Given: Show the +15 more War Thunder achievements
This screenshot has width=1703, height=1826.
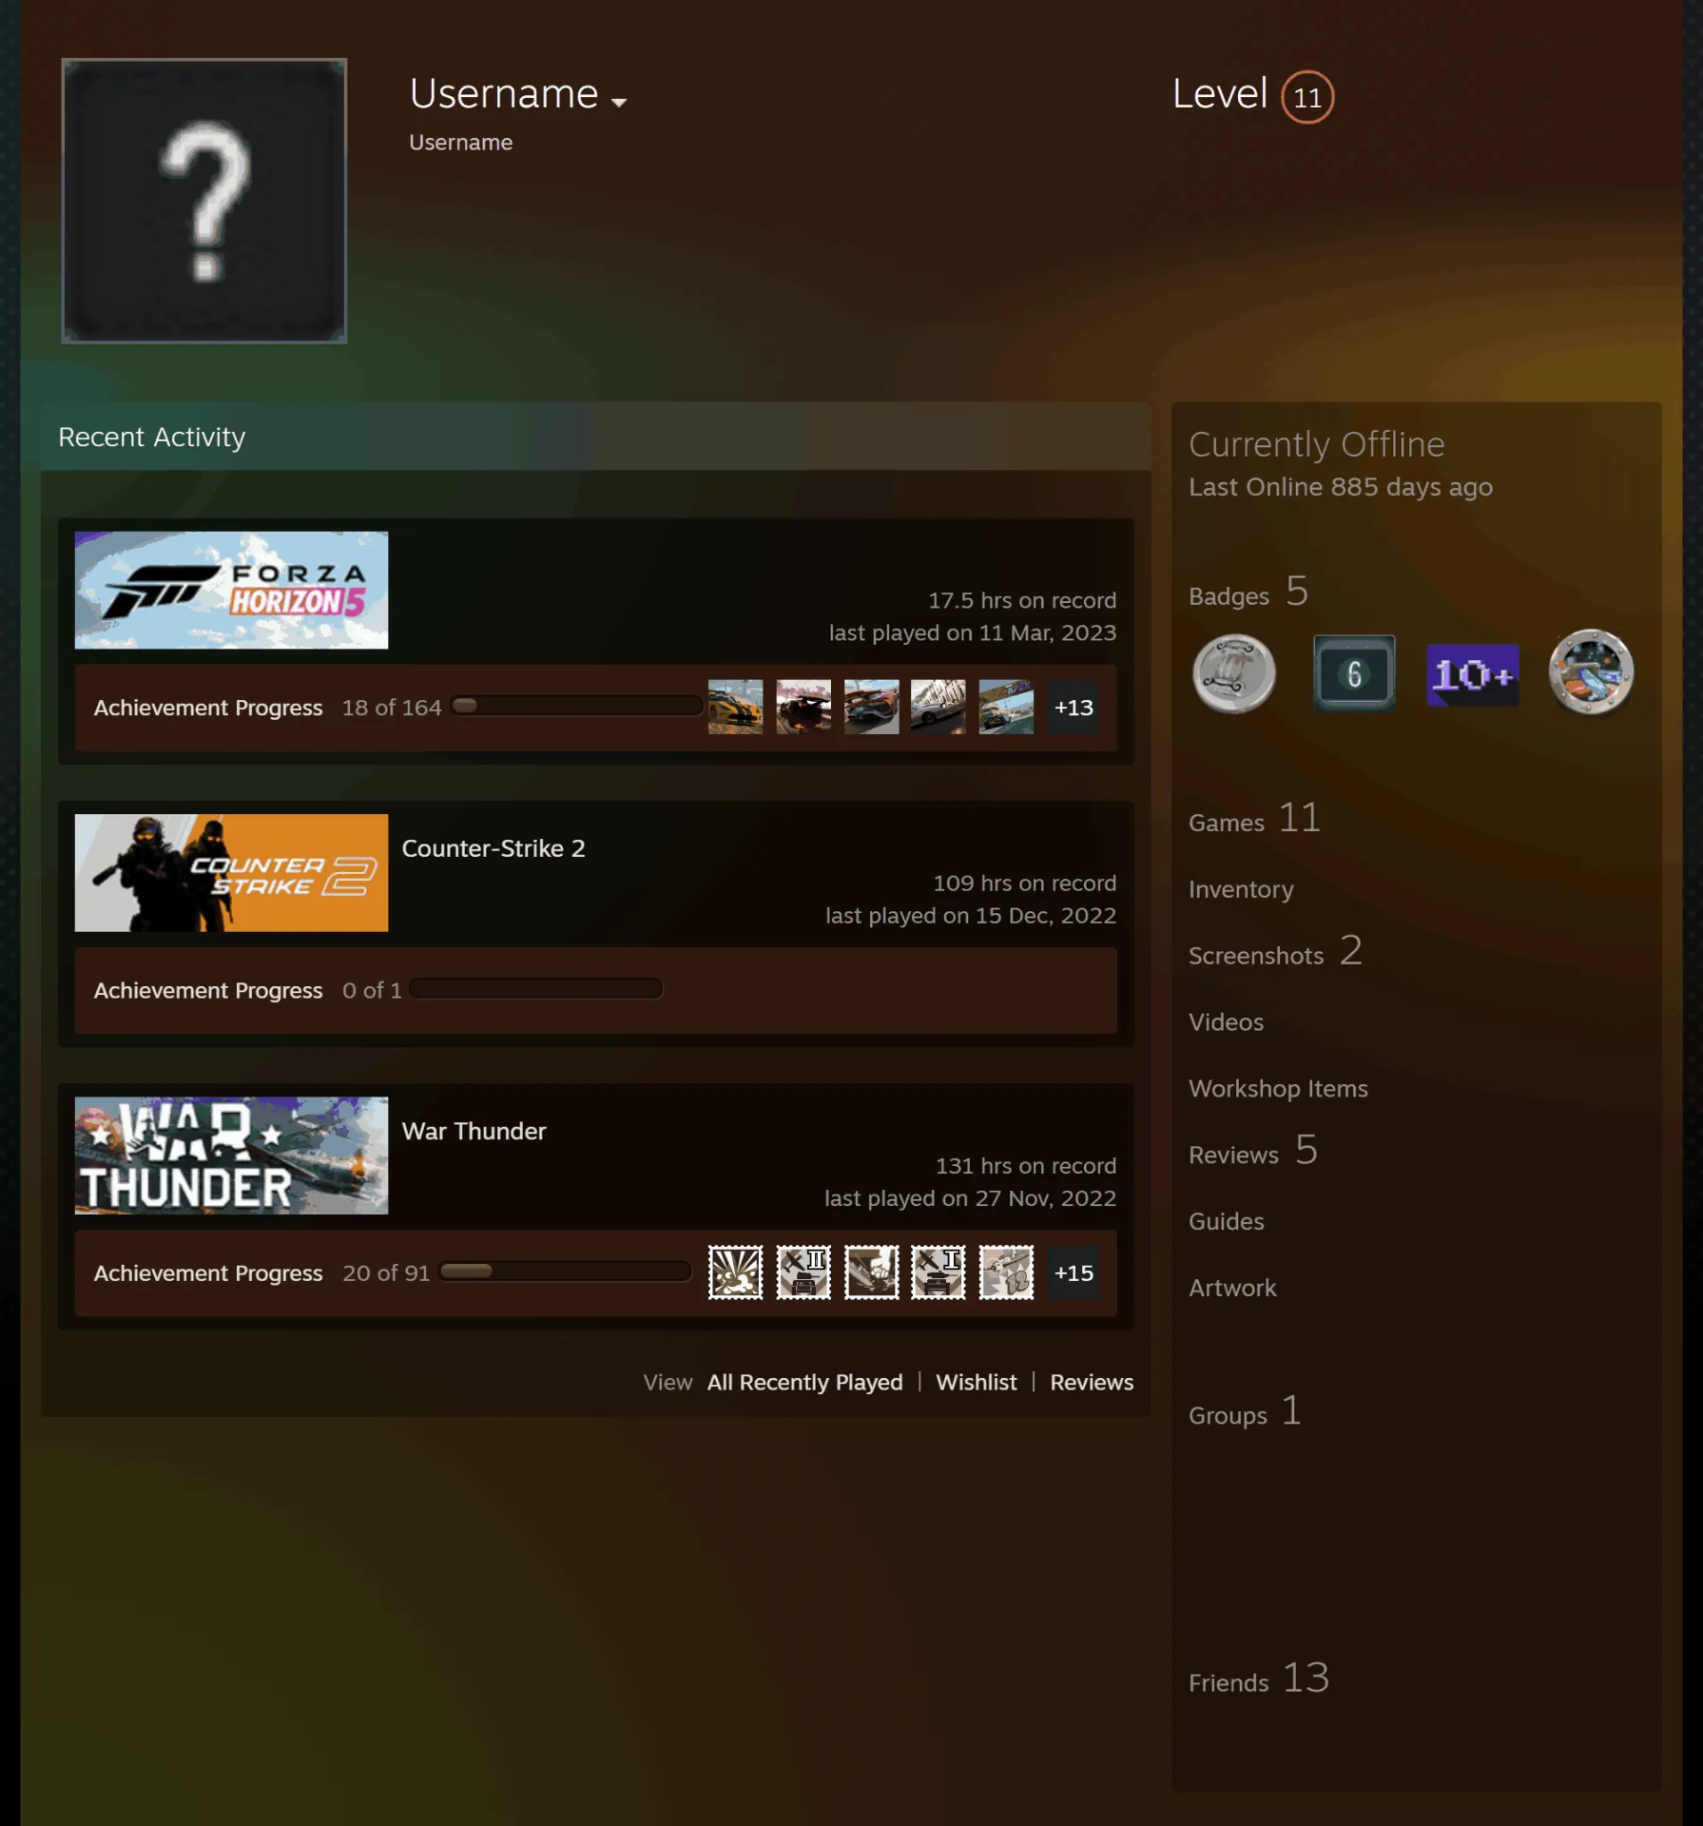Looking at the screenshot, I should (x=1074, y=1272).
